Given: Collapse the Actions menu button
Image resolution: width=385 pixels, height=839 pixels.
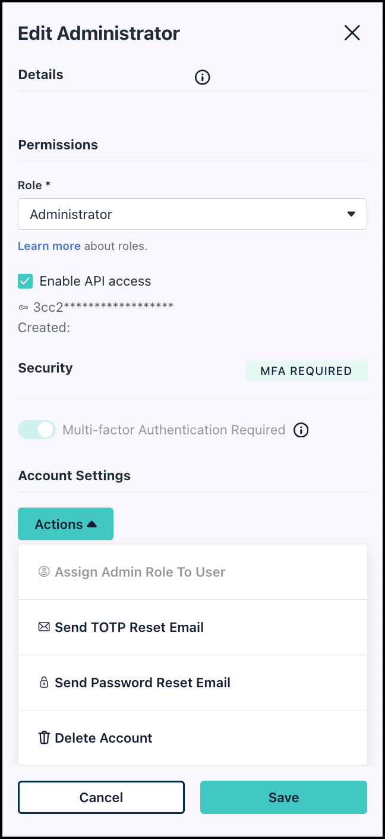Looking at the screenshot, I should click(65, 524).
